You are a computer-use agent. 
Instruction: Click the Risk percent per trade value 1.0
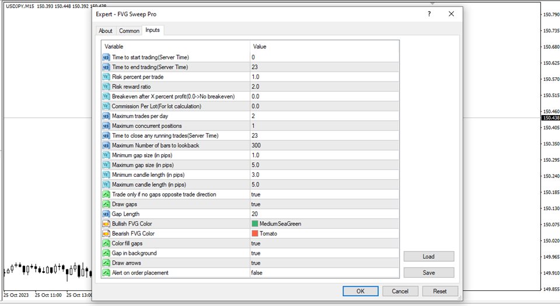(x=256, y=77)
